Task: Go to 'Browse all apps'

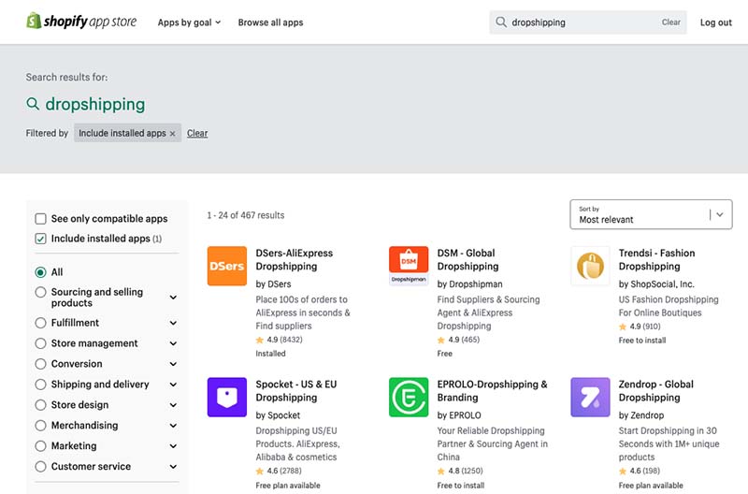Action: click(270, 22)
